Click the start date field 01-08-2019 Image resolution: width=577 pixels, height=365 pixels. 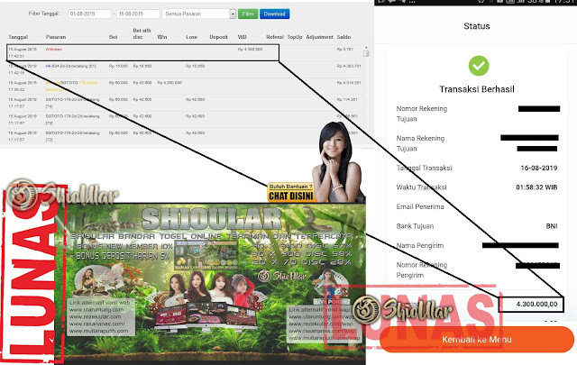(x=89, y=14)
